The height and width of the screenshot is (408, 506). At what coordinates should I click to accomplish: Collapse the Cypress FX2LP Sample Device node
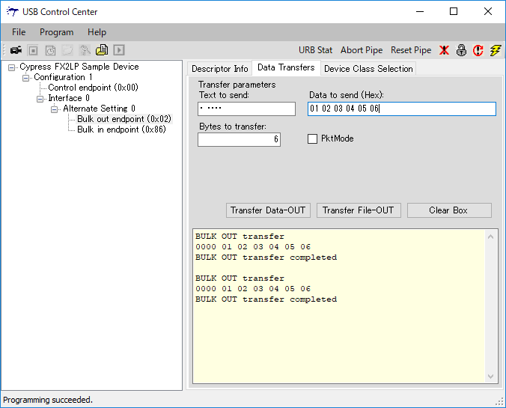(12, 67)
